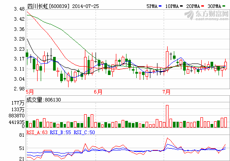Select the 30PMA legend label
The image size is (230, 161).
coord(214,6)
